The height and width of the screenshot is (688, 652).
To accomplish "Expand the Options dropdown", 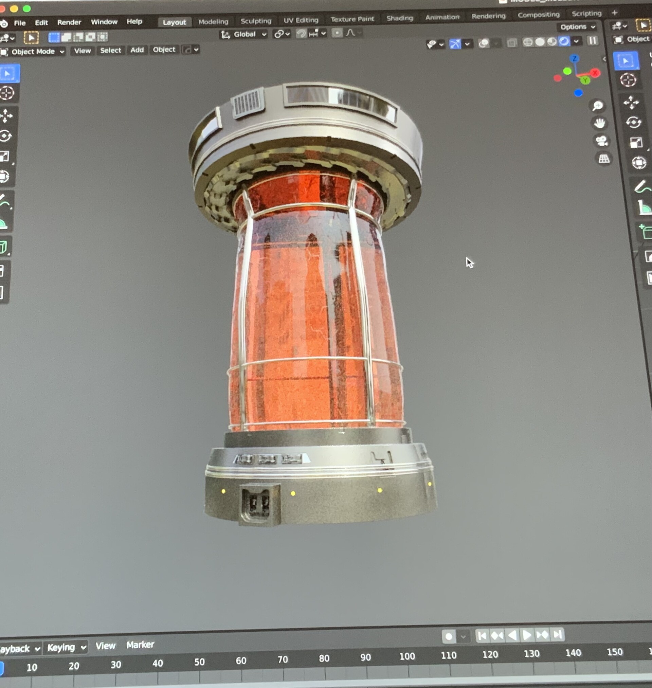I will [577, 27].
